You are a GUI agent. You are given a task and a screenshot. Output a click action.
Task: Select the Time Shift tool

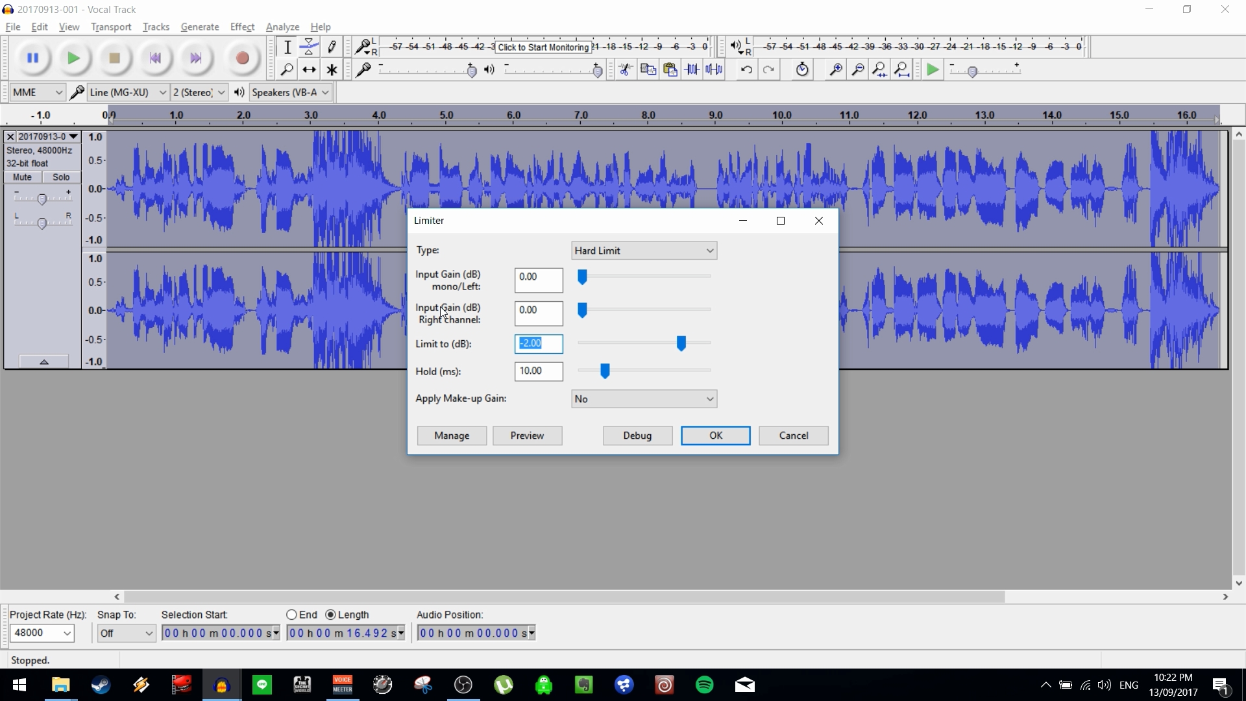pos(309,69)
